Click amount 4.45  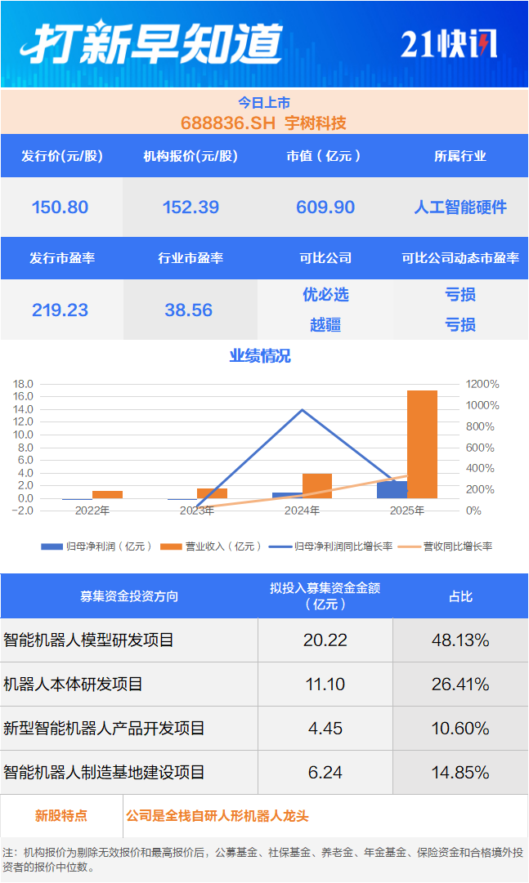325,728
